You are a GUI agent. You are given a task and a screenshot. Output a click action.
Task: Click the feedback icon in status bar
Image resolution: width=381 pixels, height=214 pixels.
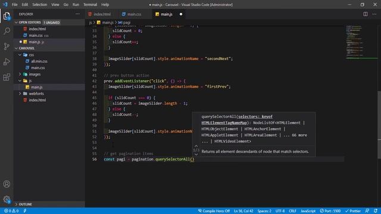point(367,211)
